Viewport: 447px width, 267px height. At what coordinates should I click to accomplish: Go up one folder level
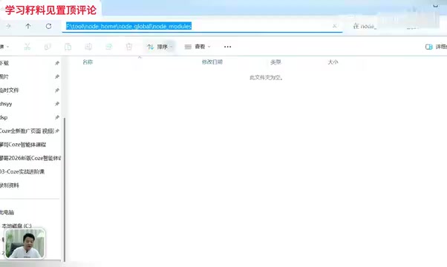point(28,26)
